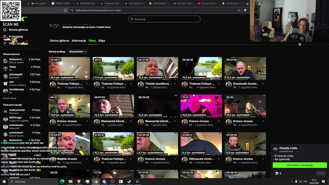Open mokrysuchar avatar in recommended channels
The width and height of the screenshot is (329, 185).
pos(5,112)
